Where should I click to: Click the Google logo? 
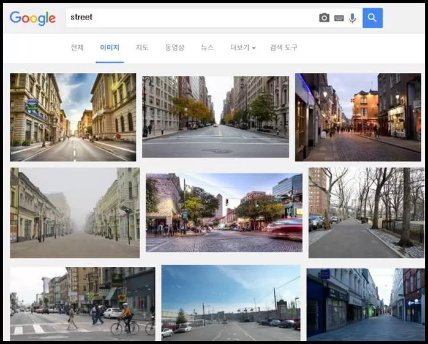point(32,18)
